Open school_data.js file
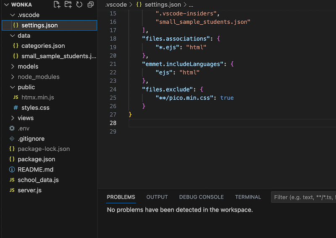The width and height of the screenshot is (336, 238). (x=50, y=180)
